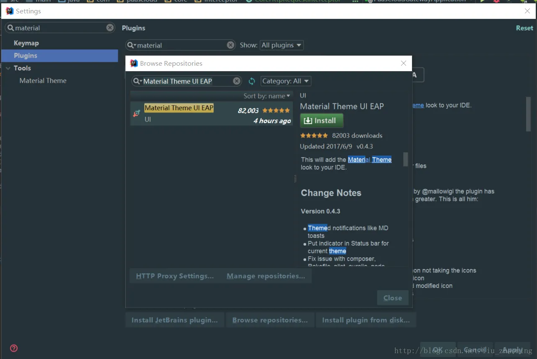Clear the Settings sidebar search field
This screenshot has height=359, width=537.
pos(110,28)
